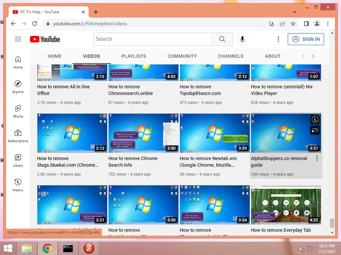Click the address bar URL
The height and width of the screenshot is (255, 341).
pyautogui.click(x=90, y=24)
